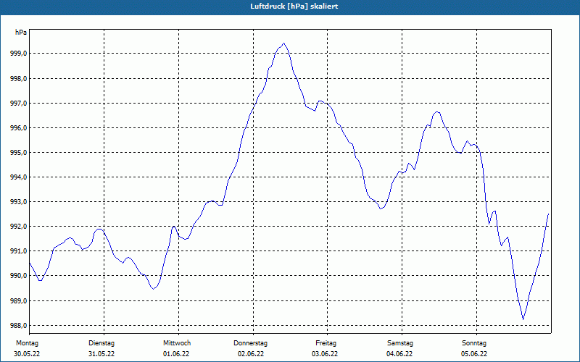The width and height of the screenshot is (580, 362).
Task: Click the date 04.06.22
Action: (x=399, y=354)
